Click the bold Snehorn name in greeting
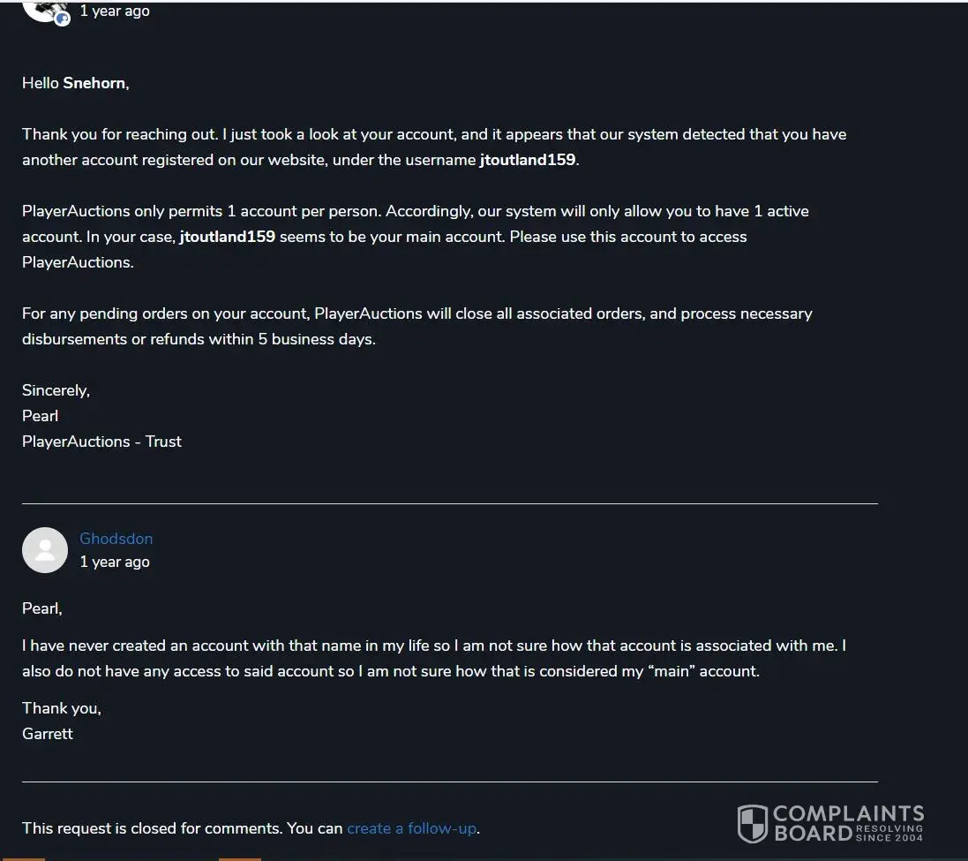Screen dimensions: 968x861 coord(94,83)
